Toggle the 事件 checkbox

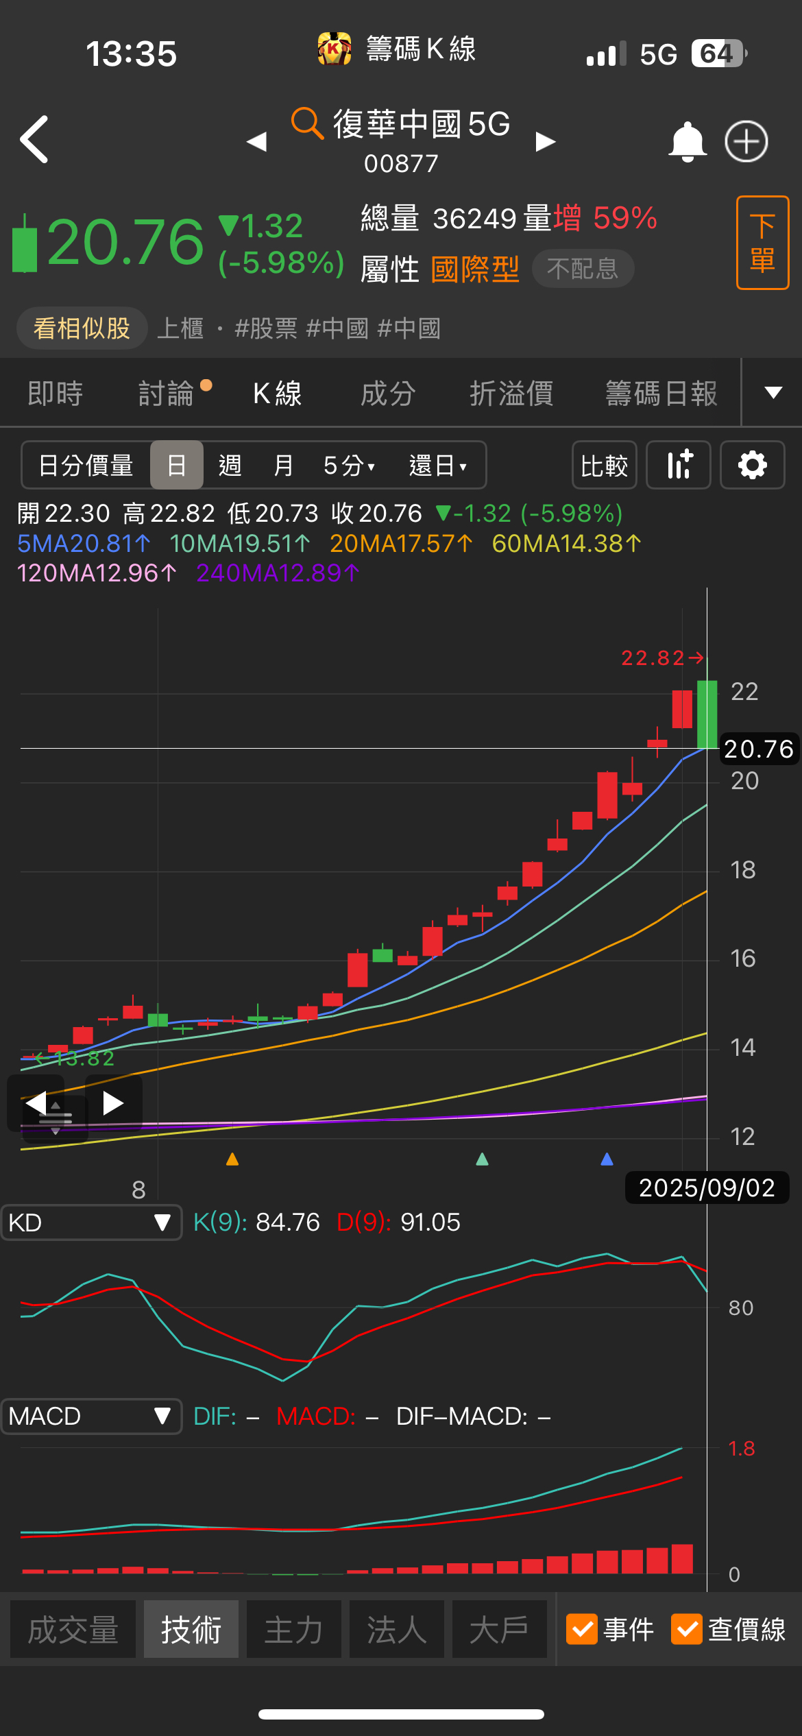pyautogui.click(x=582, y=1629)
